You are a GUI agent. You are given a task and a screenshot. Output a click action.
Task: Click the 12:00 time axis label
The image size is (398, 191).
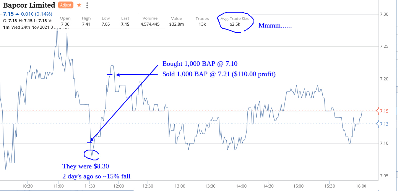(x=118, y=186)
